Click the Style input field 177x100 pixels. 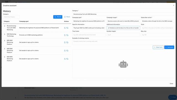pos(157,28)
